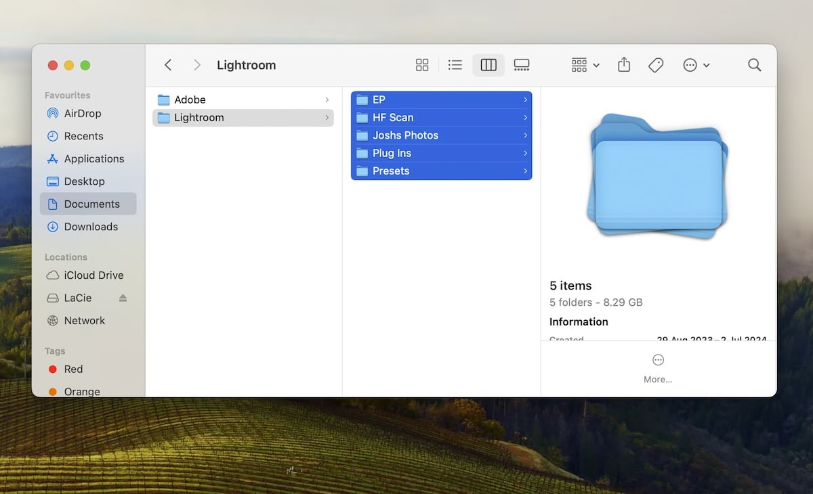Switch to list view

click(x=455, y=64)
